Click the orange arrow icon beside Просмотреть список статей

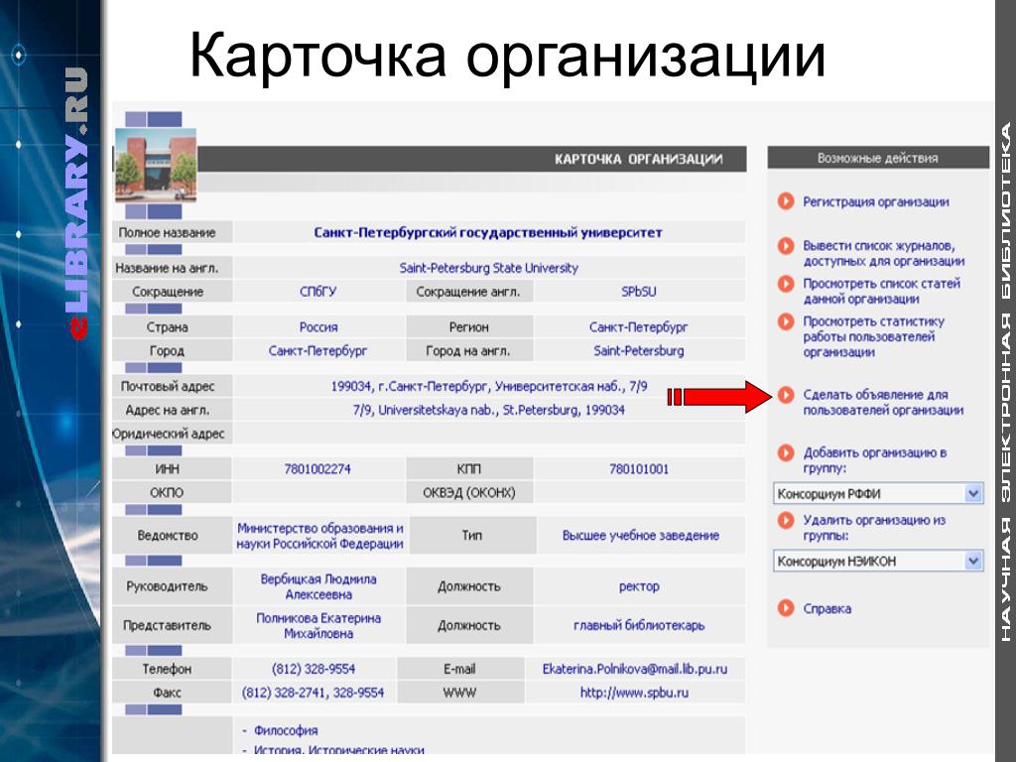pos(786,284)
